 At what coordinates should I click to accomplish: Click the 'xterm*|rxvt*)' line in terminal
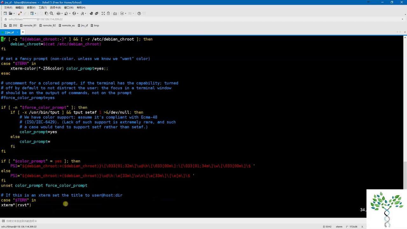pos(16,205)
